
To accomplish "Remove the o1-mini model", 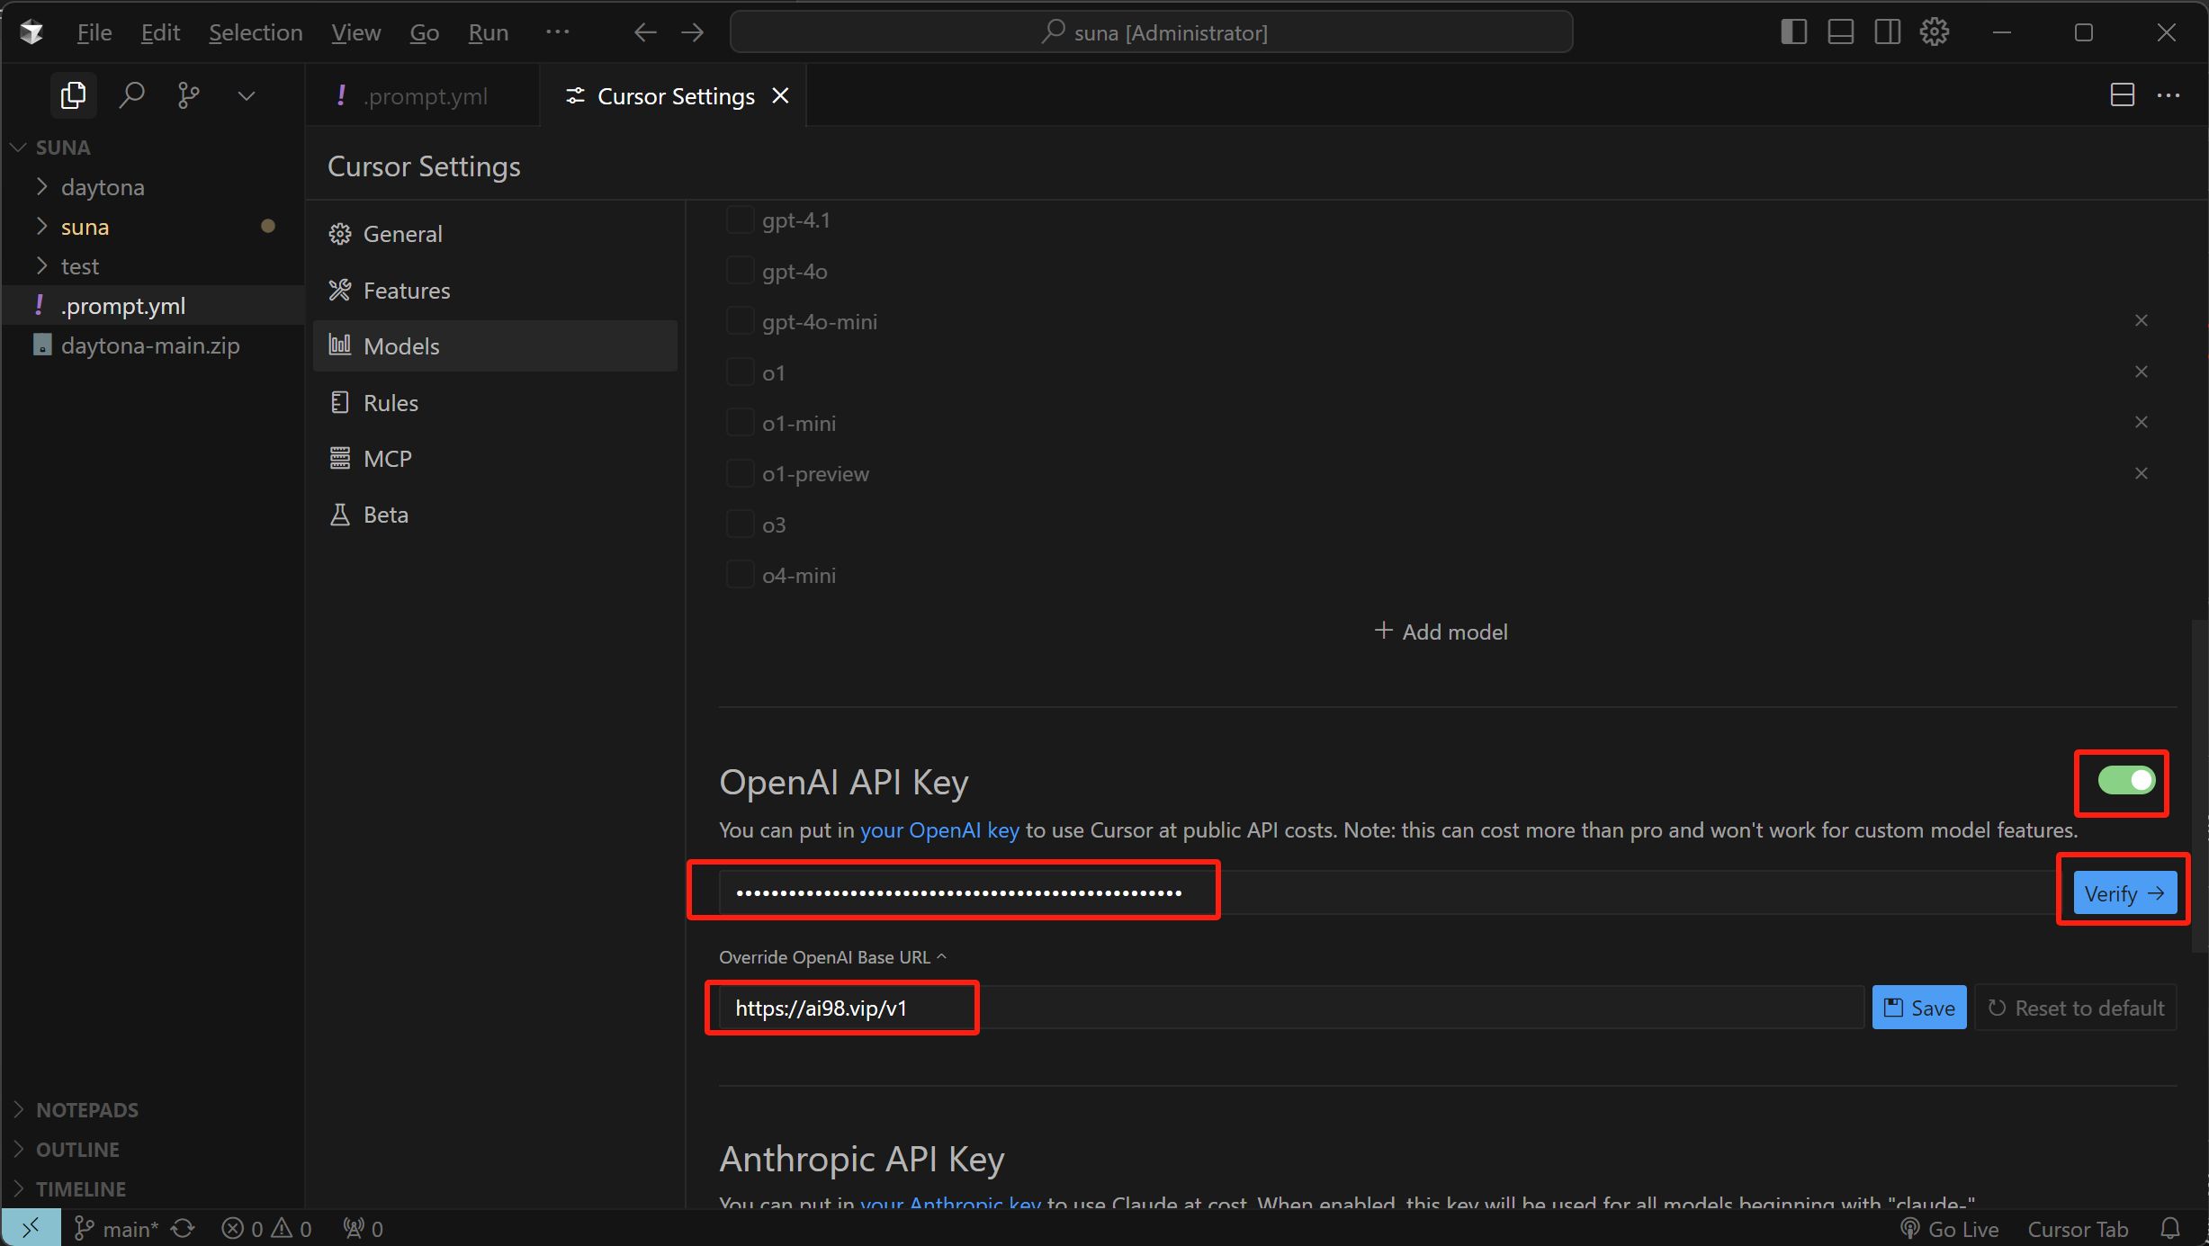I will tap(2142, 422).
